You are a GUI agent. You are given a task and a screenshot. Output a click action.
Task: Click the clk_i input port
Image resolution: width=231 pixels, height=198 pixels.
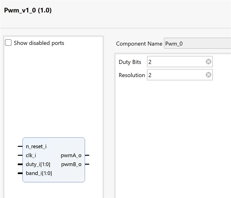pyautogui.click(x=31, y=155)
